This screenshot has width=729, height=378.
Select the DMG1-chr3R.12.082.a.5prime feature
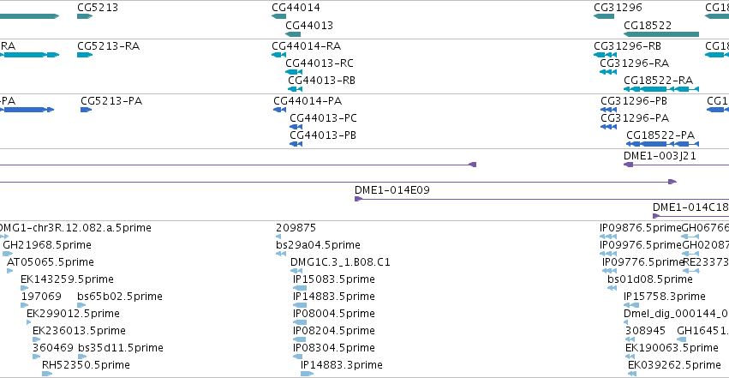(x=4, y=237)
